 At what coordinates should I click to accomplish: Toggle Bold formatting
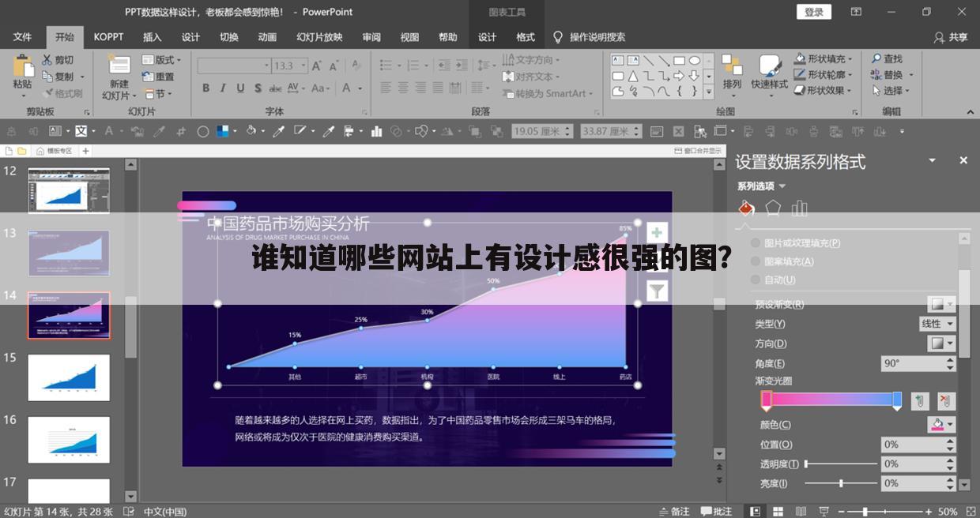205,88
